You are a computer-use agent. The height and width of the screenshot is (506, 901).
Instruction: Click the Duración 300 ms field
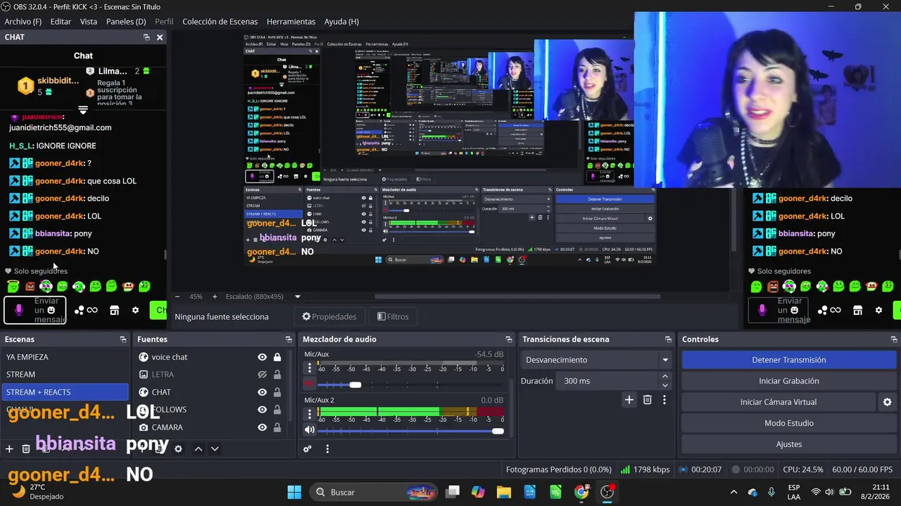coord(607,381)
